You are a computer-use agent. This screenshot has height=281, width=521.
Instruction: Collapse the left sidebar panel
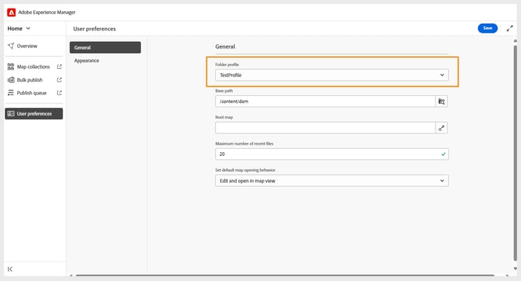click(10, 269)
